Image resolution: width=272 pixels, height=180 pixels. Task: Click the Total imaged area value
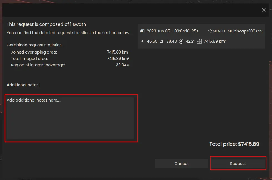(x=118, y=59)
